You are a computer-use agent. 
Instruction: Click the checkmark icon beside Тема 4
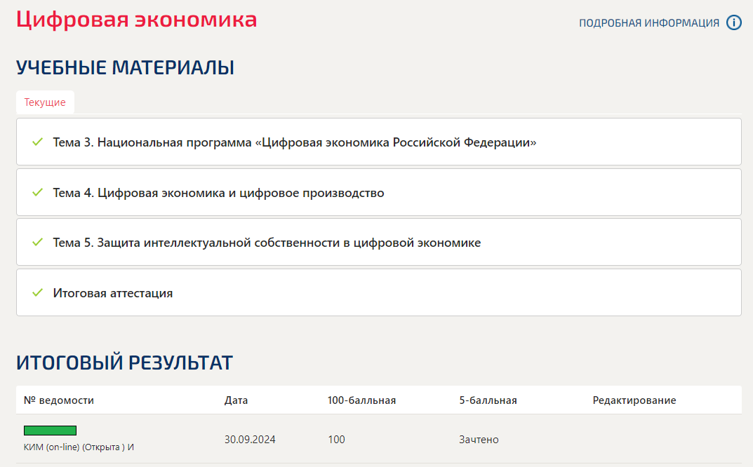point(37,192)
